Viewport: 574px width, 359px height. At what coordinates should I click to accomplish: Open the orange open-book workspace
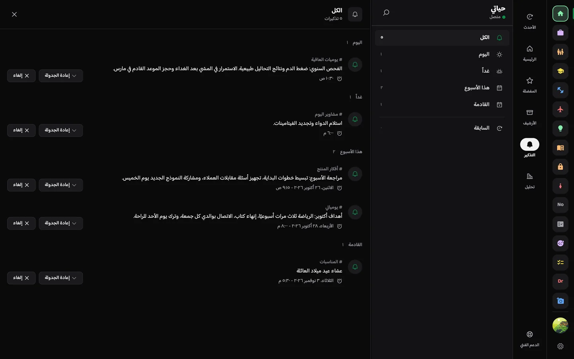click(x=560, y=148)
